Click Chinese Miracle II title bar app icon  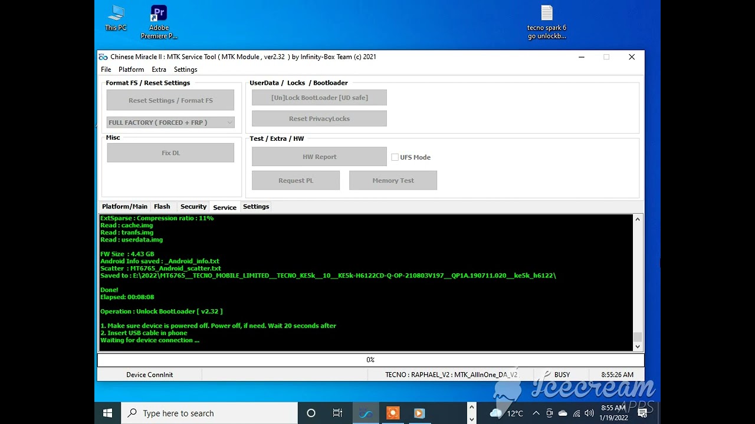103,57
